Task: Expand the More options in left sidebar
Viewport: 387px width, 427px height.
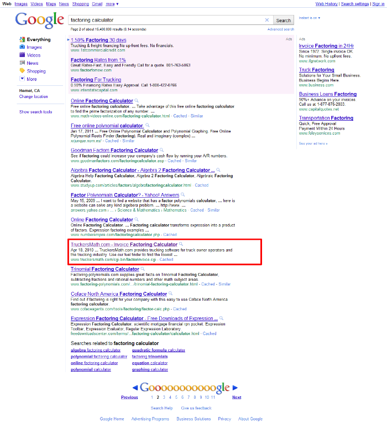Action: pyautogui.click(x=28, y=79)
